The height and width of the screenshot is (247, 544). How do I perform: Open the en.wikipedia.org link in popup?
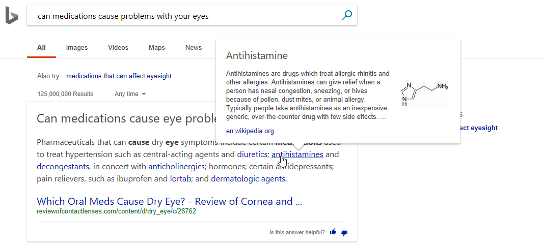[250, 131]
